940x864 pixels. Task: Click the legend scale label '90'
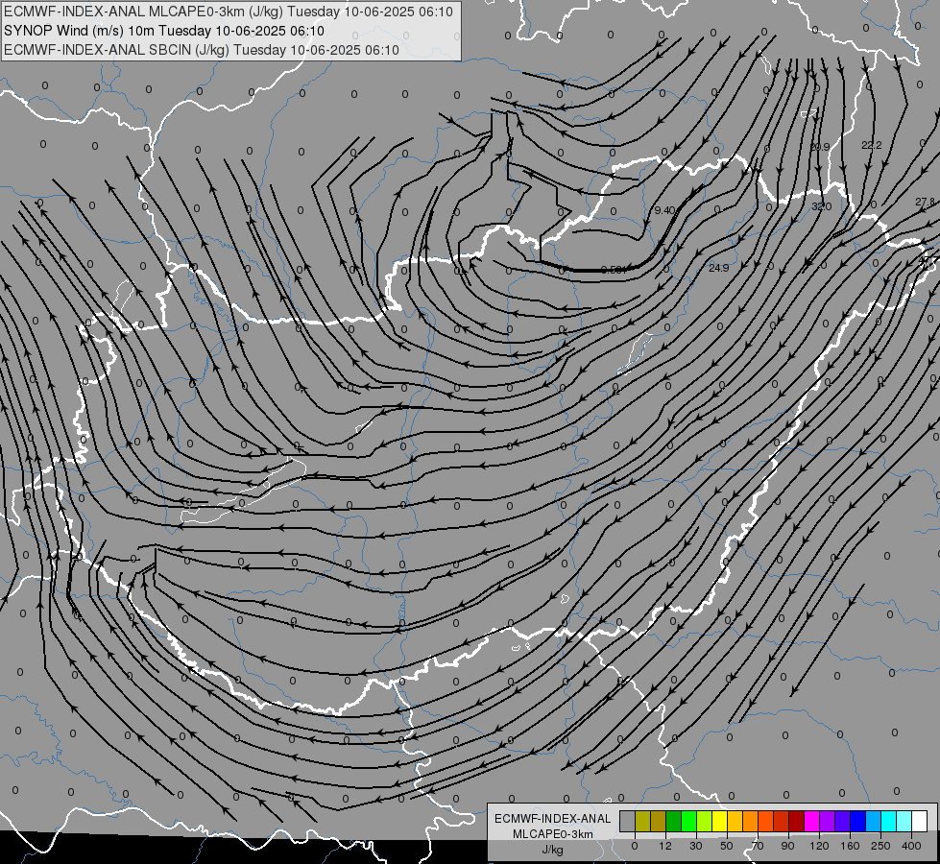pos(787,846)
